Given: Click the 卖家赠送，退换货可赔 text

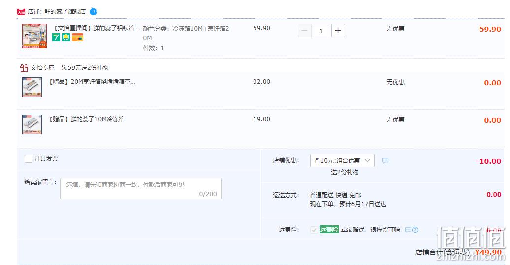Looking at the screenshot, I should point(370,230).
